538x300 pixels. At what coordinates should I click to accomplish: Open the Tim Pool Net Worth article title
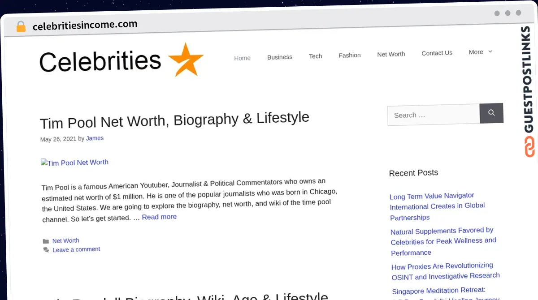click(x=174, y=120)
